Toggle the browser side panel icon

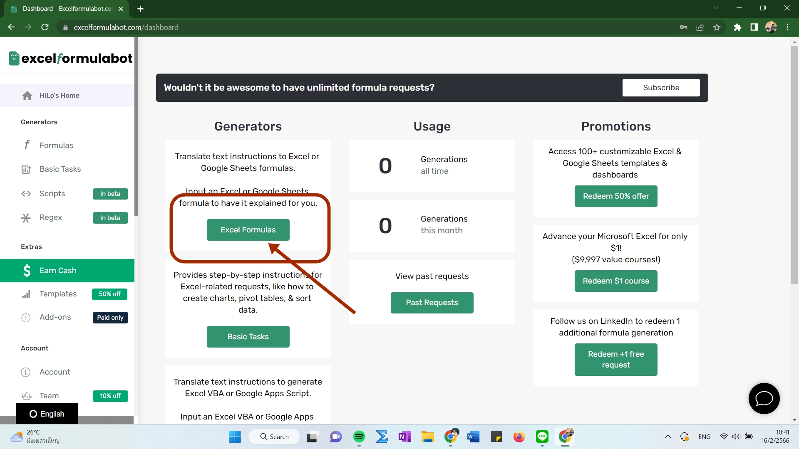(754, 27)
